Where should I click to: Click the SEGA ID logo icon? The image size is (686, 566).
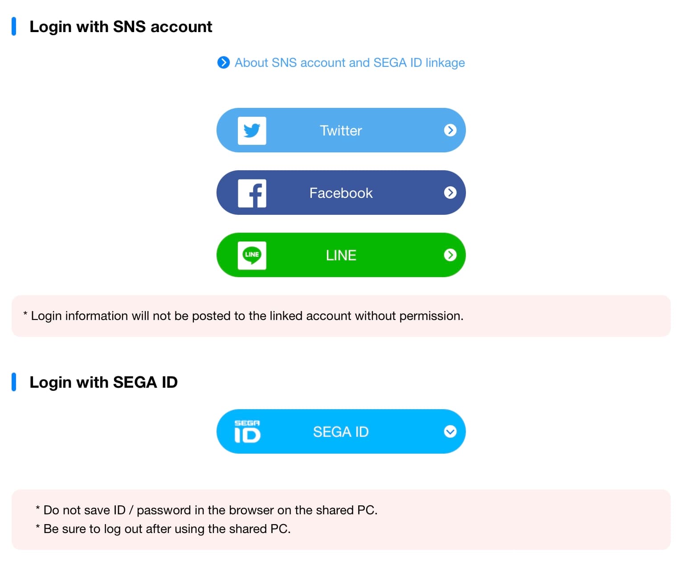pos(247,431)
